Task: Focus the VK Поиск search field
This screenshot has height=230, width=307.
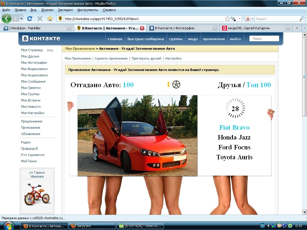Action: tap(264, 39)
